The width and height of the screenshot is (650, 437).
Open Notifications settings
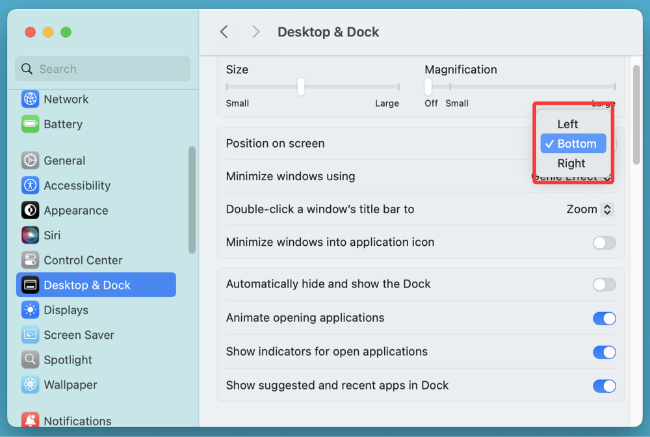tap(76, 421)
